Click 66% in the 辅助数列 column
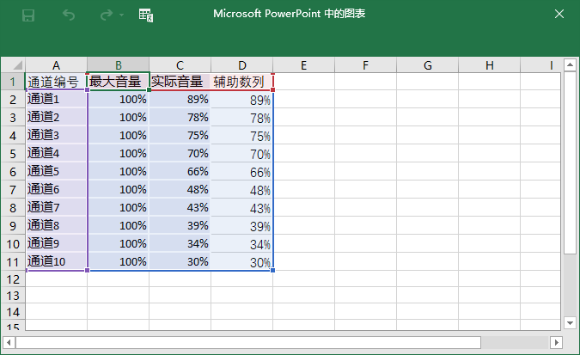 (x=242, y=171)
